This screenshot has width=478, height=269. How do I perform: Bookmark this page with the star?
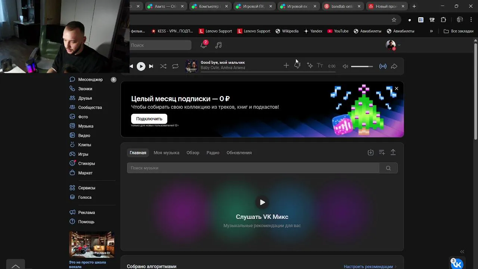coord(394,20)
